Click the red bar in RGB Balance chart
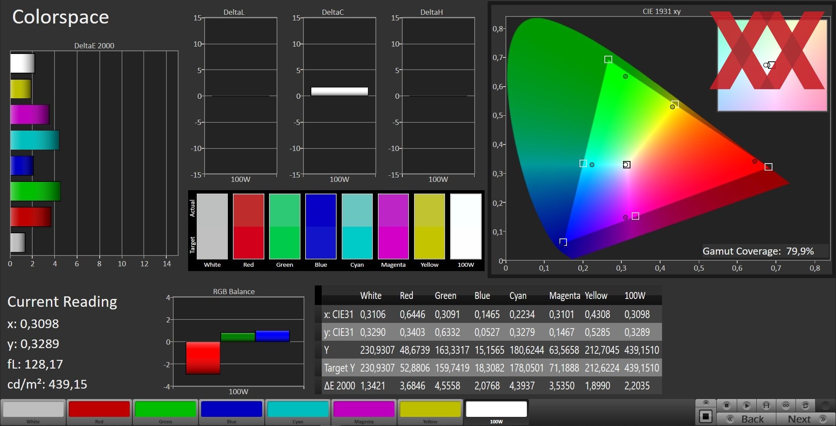The image size is (836, 426). [203, 358]
